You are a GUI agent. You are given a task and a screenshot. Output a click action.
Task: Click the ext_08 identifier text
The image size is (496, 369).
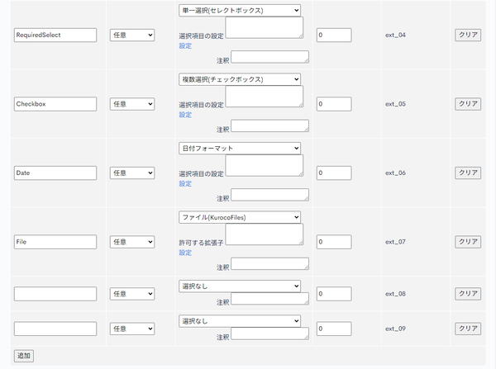click(395, 294)
